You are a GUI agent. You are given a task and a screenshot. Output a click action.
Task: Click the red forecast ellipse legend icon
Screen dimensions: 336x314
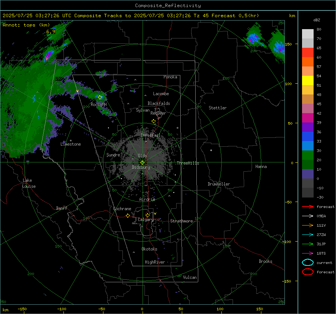pos(308,272)
